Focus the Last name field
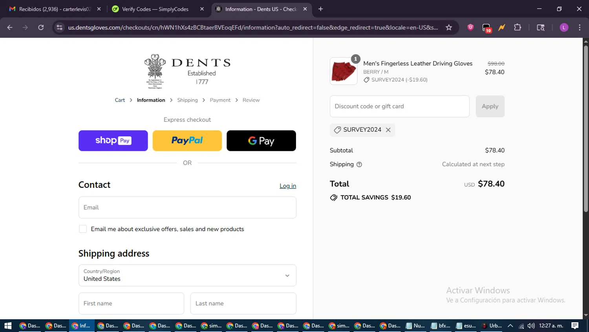The image size is (589, 332). (243, 303)
